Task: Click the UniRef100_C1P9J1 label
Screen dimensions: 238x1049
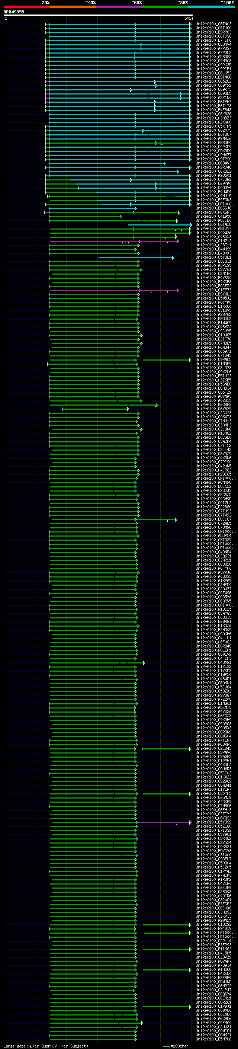Action: tap(213, 1007)
